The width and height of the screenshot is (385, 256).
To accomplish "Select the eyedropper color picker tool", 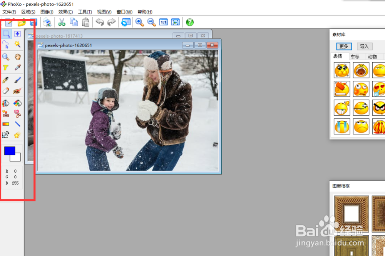I will 17,68.
